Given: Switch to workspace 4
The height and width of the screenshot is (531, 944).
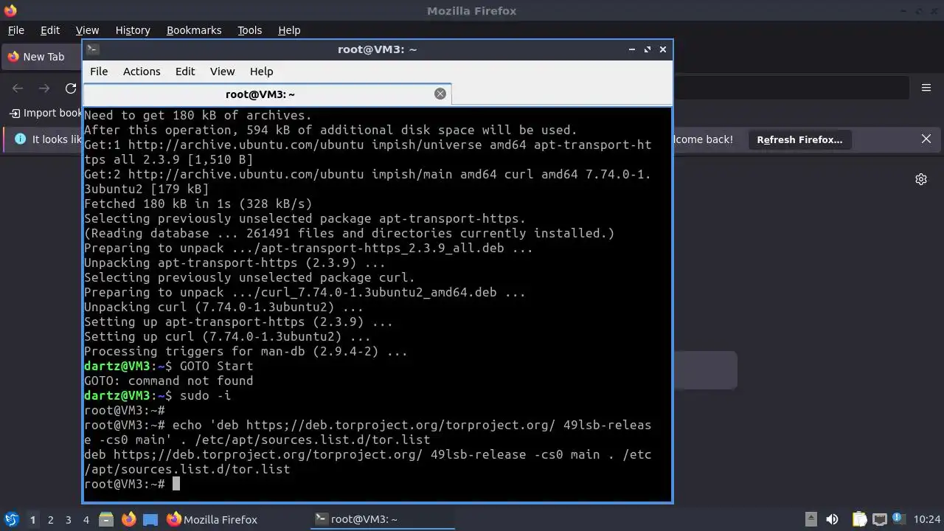Looking at the screenshot, I should click(86, 519).
